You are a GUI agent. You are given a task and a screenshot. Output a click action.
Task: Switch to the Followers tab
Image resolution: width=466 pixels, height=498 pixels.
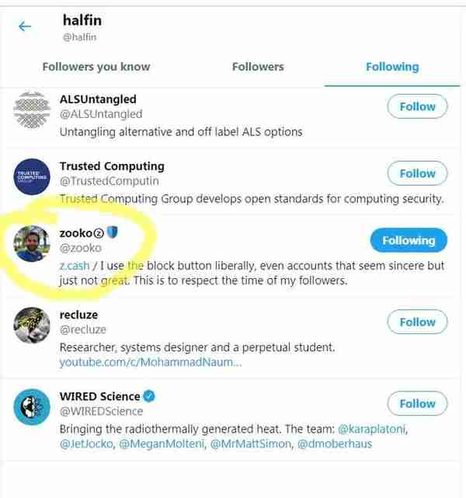point(258,67)
